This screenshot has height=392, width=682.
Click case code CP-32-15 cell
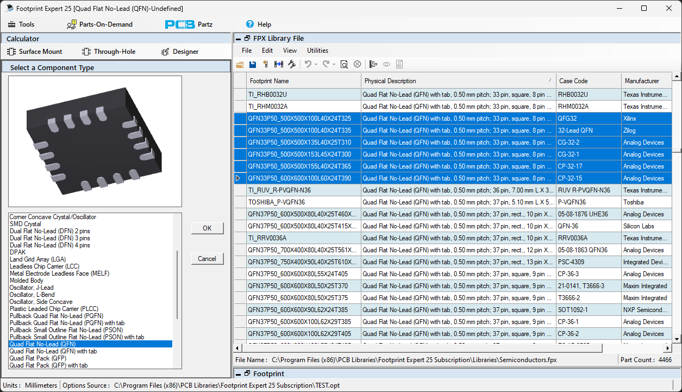[589, 178]
